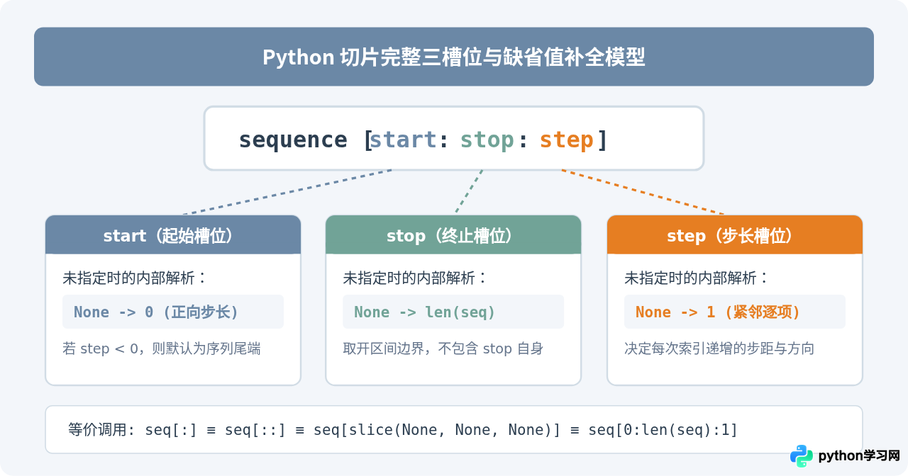This screenshot has width=908, height=476.
Task: Click '未指定时的内部解析：' in the start card
Action: (x=135, y=278)
